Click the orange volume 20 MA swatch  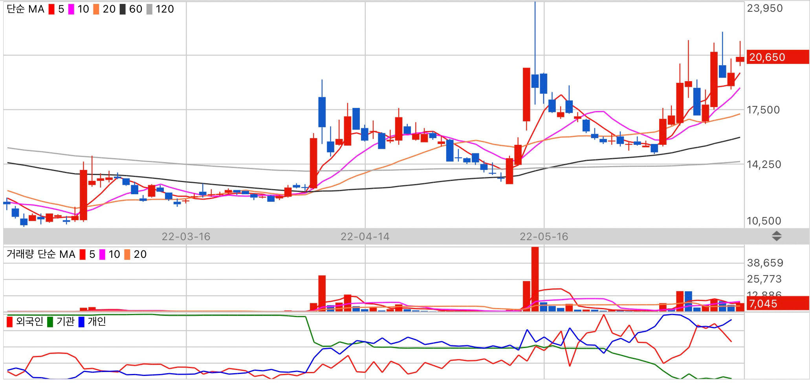pos(127,254)
